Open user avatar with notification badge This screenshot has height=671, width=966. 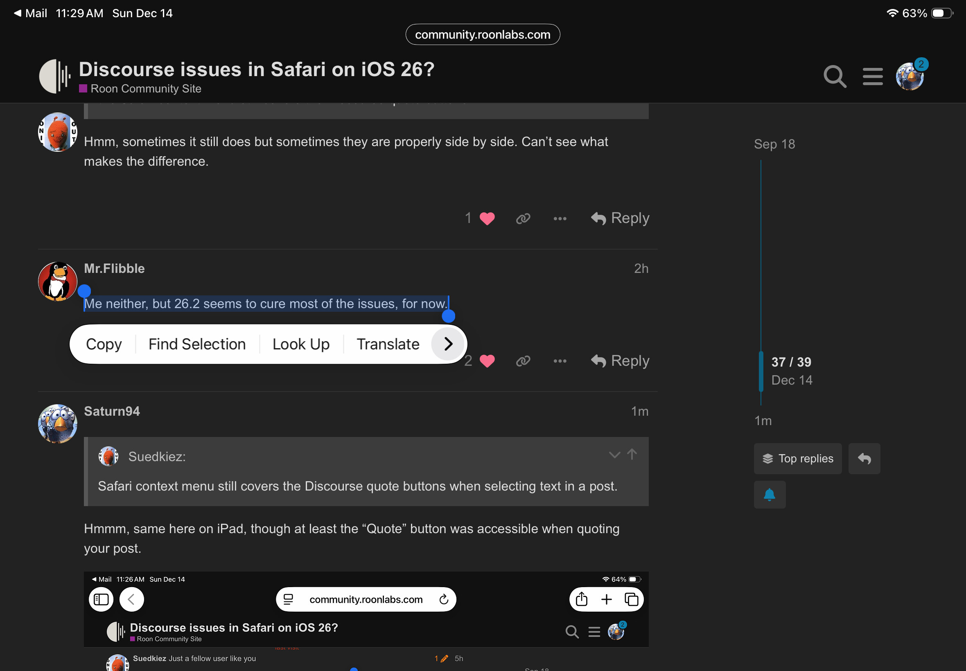tap(910, 77)
